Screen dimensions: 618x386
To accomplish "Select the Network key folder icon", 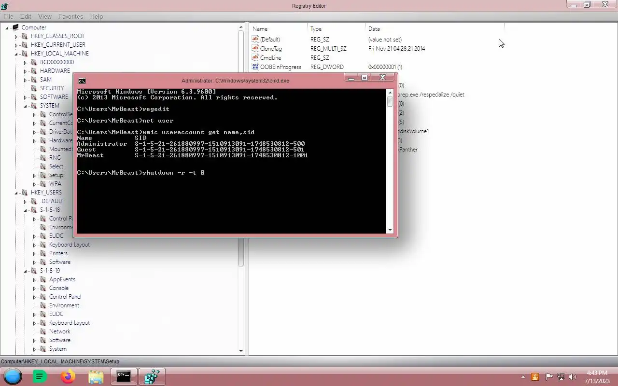I will pos(43,331).
